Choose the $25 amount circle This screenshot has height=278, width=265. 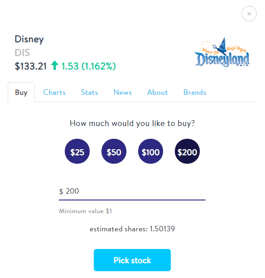point(77,151)
